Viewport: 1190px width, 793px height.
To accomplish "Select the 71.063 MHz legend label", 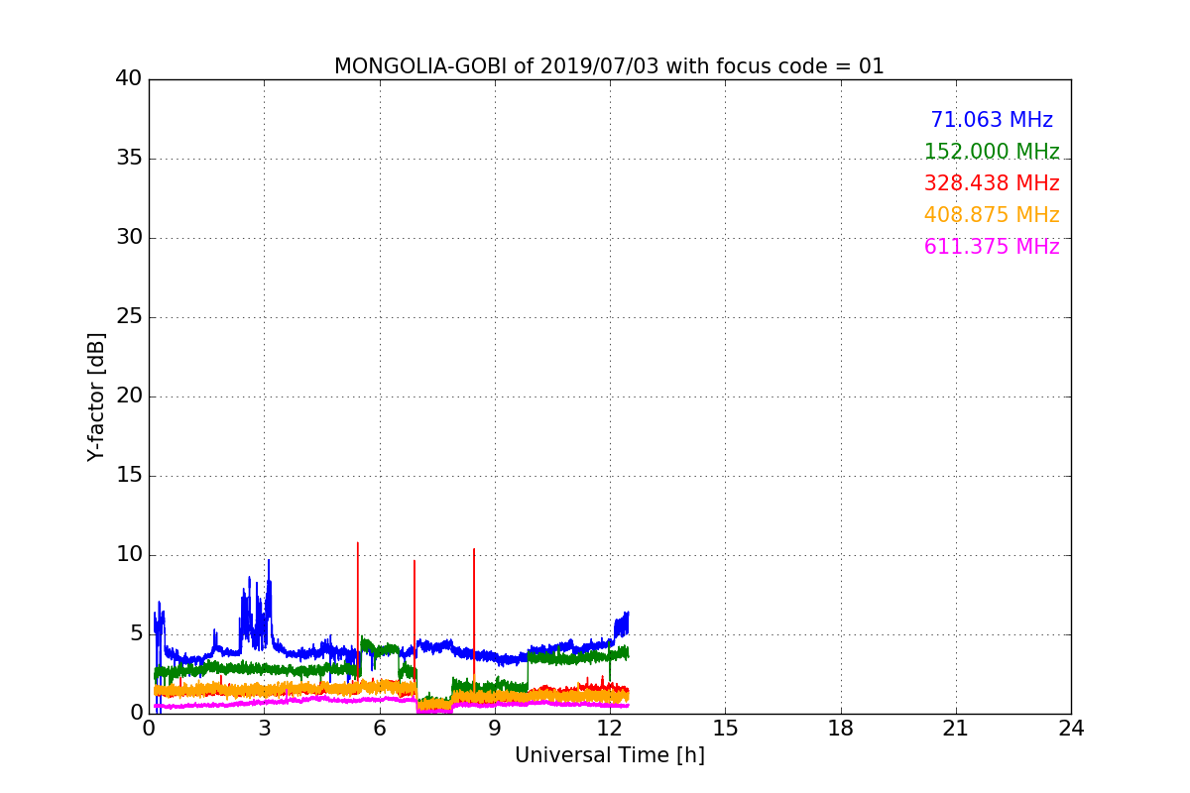I will (992, 120).
